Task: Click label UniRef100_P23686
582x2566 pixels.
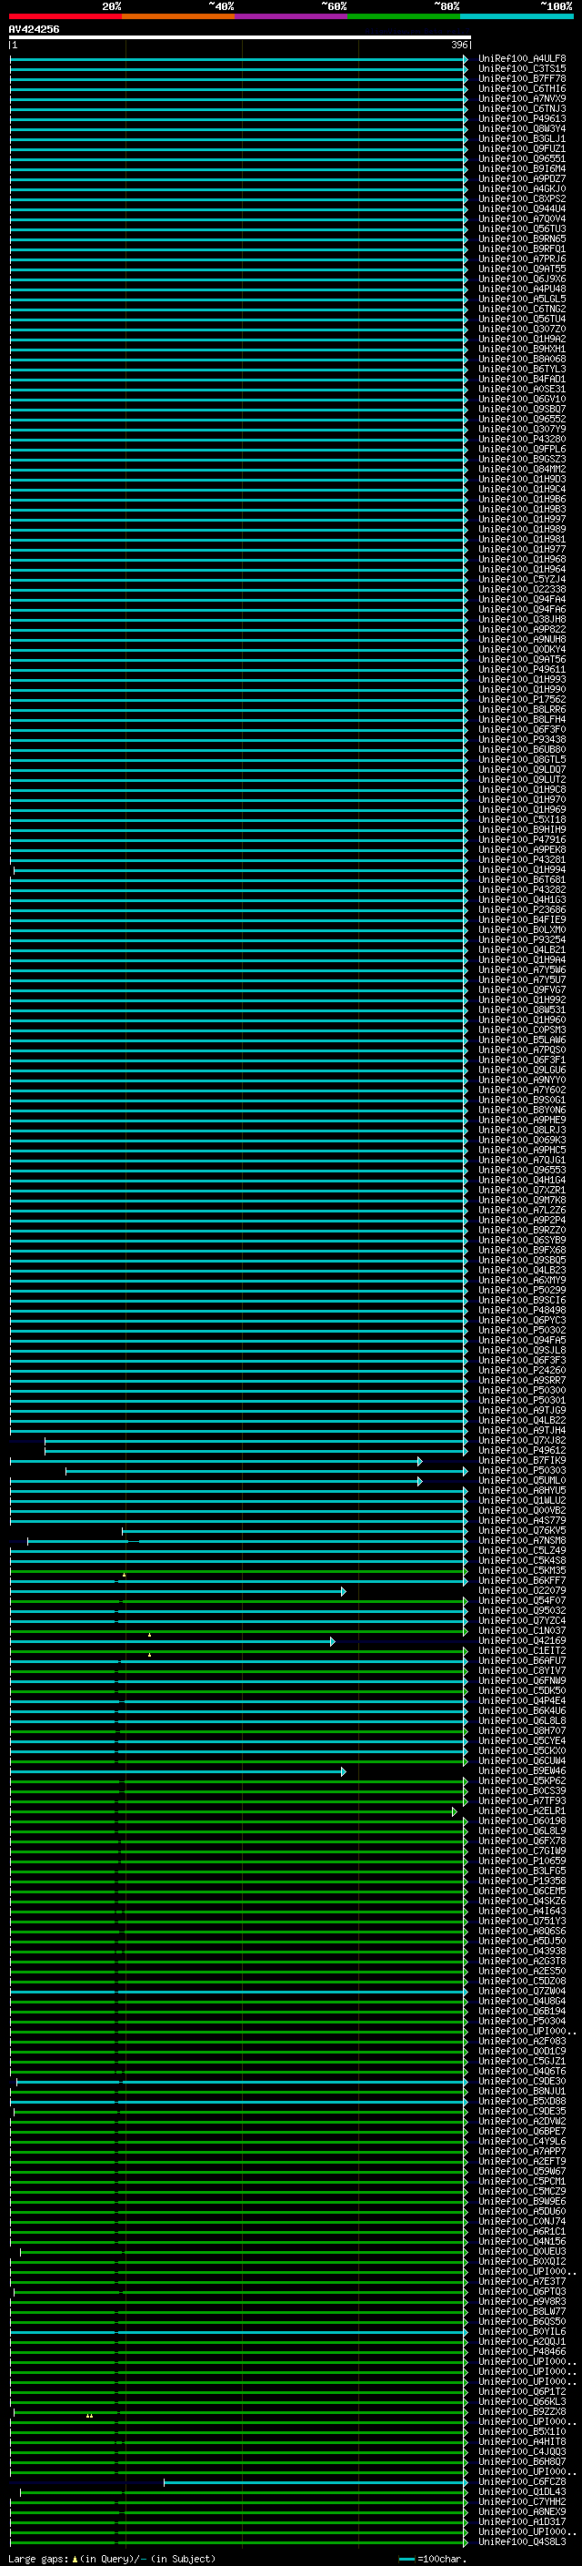Action: [x=522, y=909]
